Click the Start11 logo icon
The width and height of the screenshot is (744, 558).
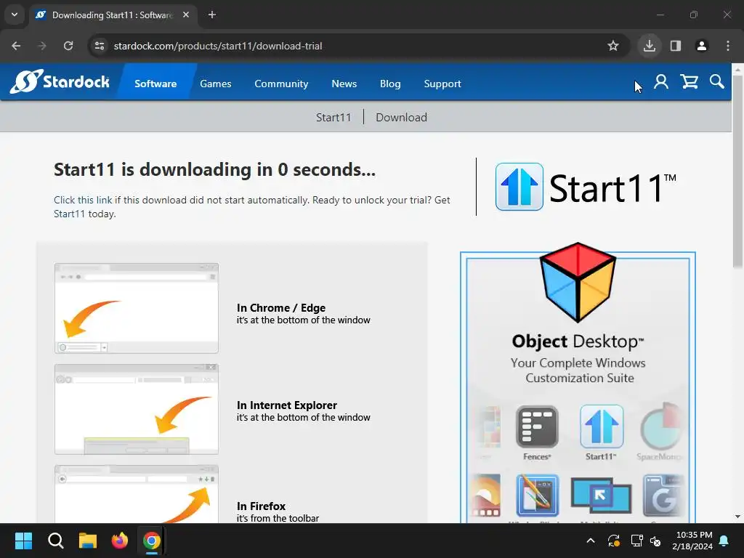point(519,187)
